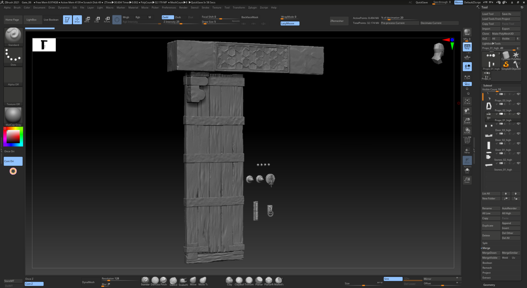Collapse the Subtool panel header
The height and width of the screenshot is (288, 527).
487,86
